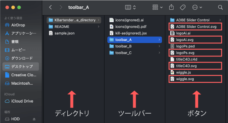Select the toolbar_A folder row

pos(134,40)
